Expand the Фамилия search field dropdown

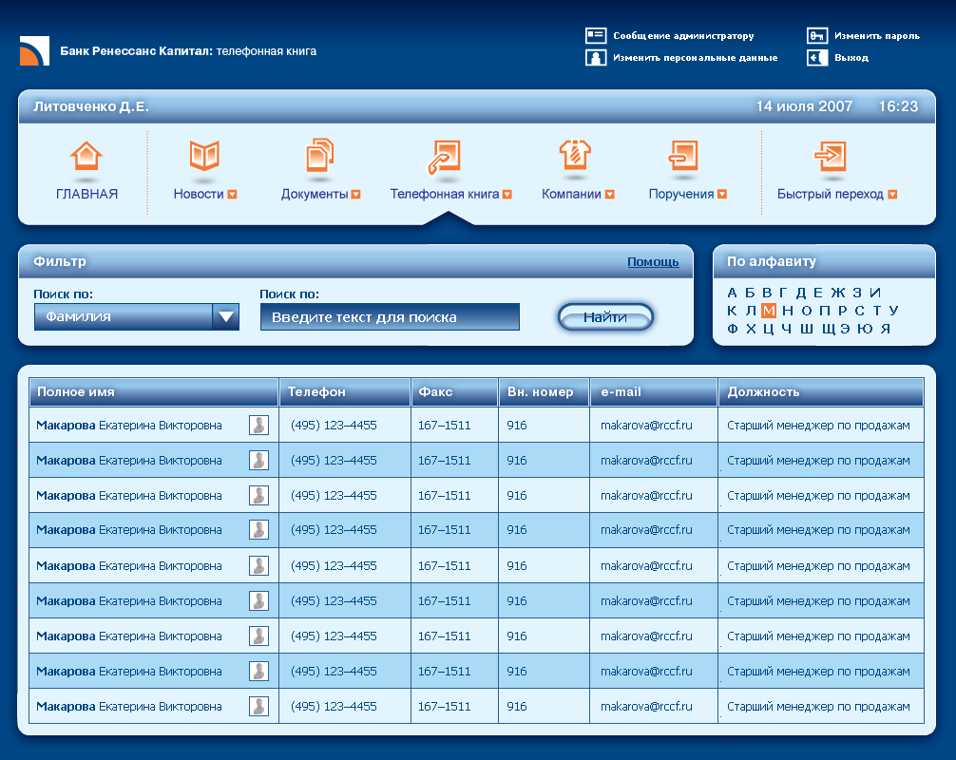(x=225, y=317)
